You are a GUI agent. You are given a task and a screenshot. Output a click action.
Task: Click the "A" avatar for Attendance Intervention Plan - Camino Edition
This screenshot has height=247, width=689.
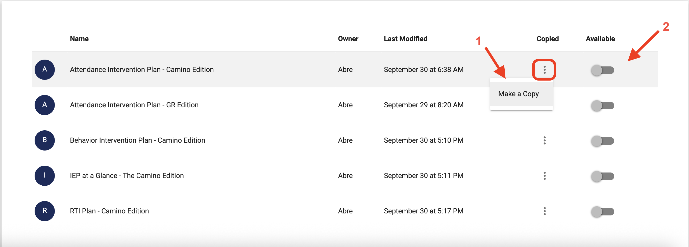[45, 69]
